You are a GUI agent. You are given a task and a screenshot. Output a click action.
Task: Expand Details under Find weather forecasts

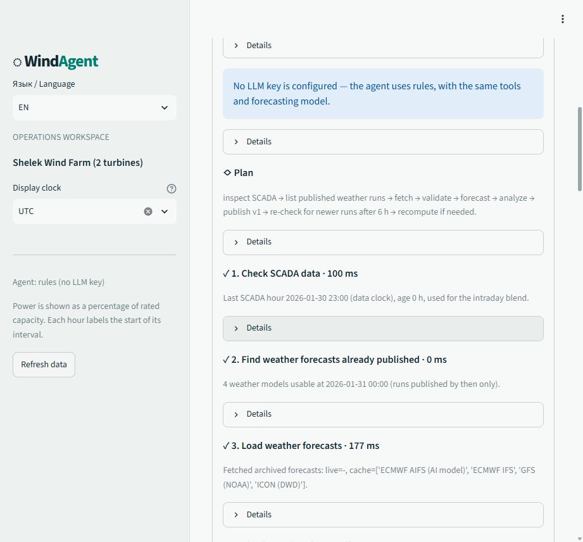(x=383, y=414)
